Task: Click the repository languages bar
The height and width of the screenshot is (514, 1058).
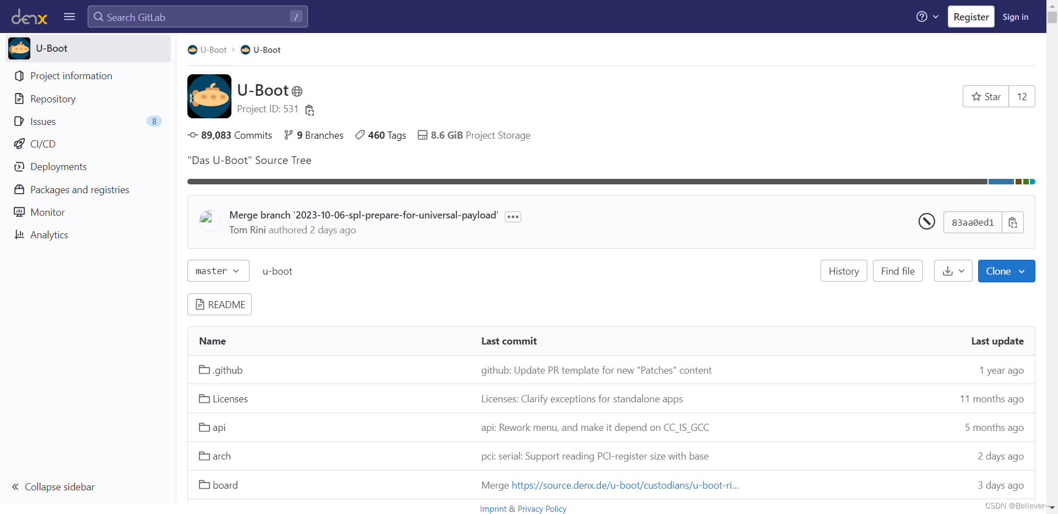Action: [x=611, y=182]
